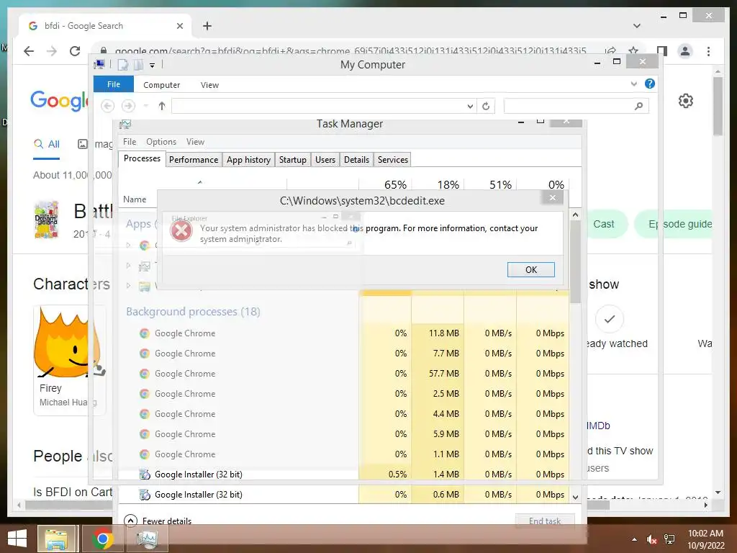Open Chrome's tab search dropdown arrow

click(637, 26)
